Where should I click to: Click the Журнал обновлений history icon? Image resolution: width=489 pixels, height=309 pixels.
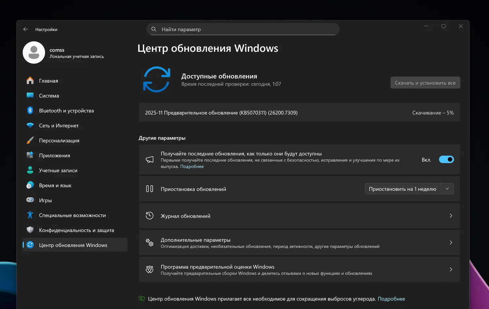click(150, 216)
